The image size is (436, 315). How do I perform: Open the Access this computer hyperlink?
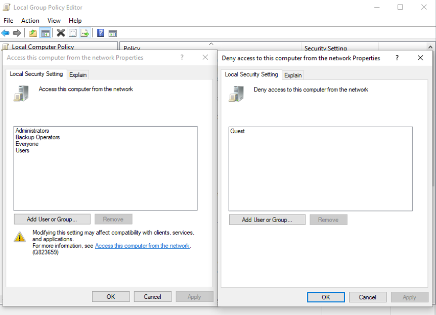[142, 245]
